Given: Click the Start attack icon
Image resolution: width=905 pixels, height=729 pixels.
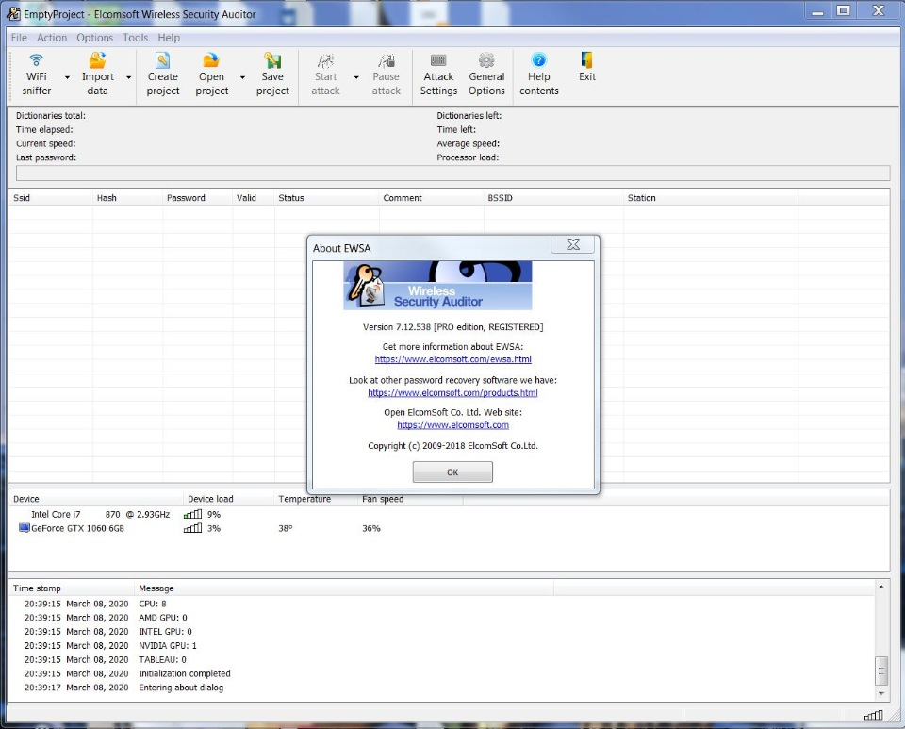Looking at the screenshot, I should (325, 60).
